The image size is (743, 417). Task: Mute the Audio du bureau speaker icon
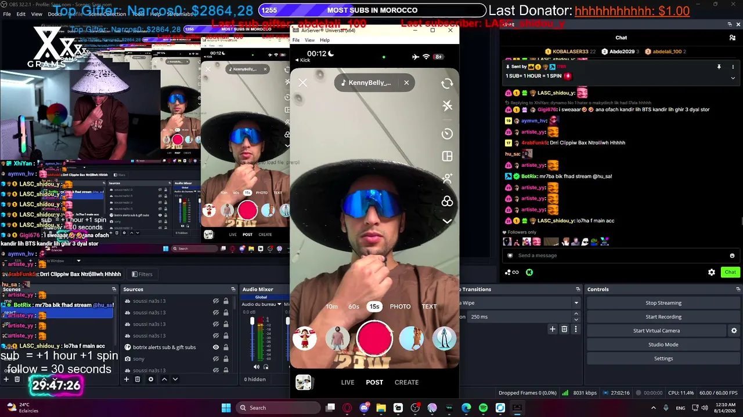point(257,367)
